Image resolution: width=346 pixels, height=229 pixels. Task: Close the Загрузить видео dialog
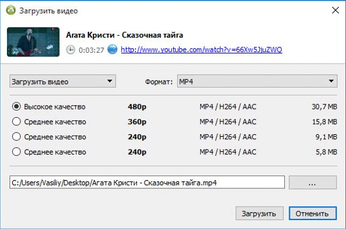coord(335,10)
